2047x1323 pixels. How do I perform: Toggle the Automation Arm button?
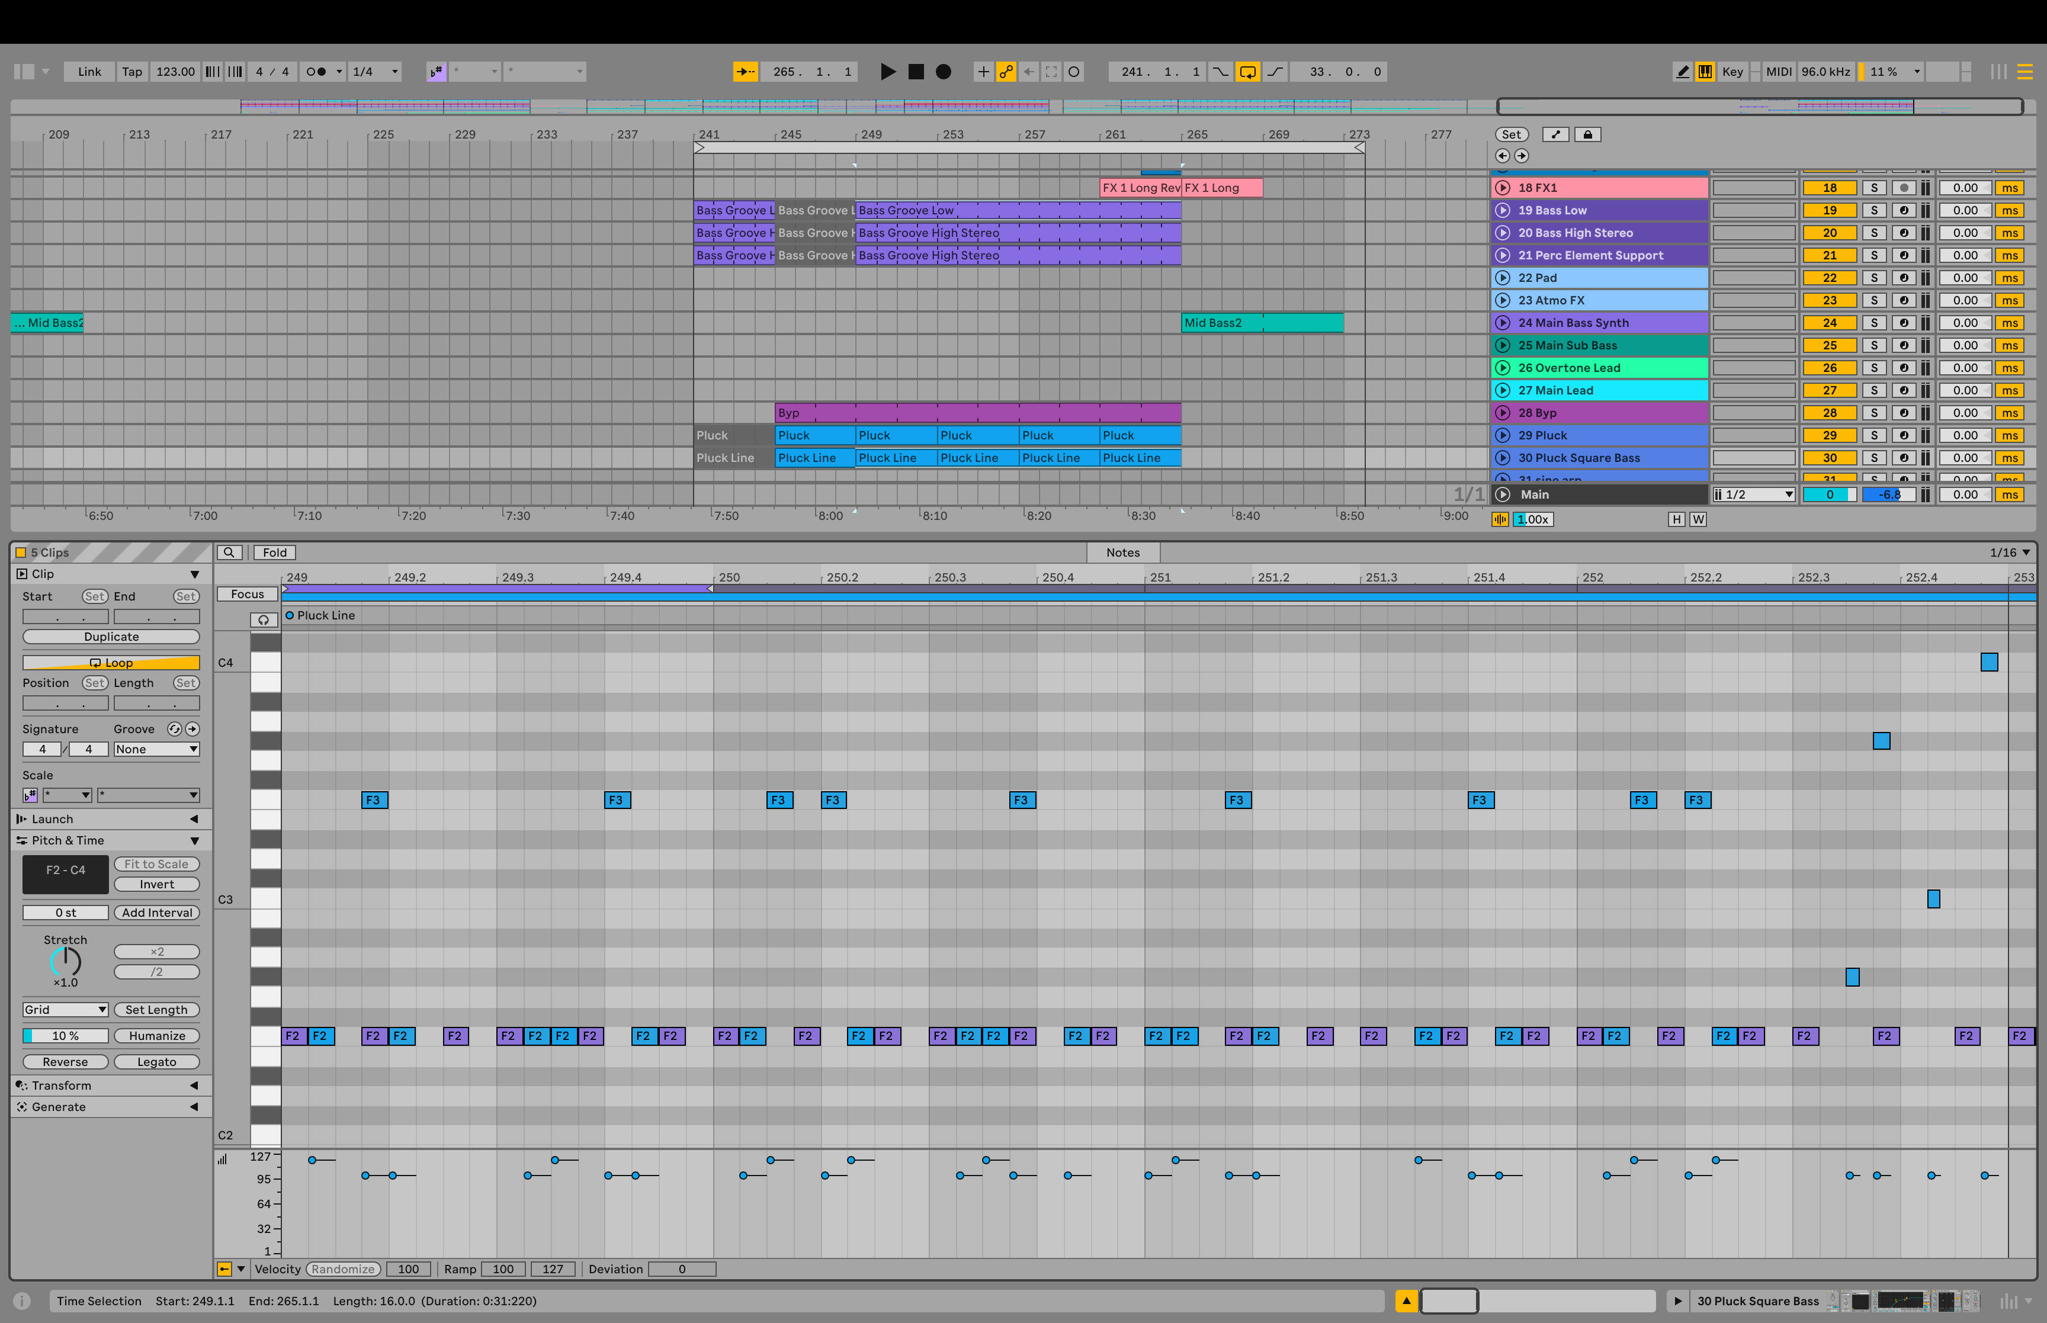click(1006, 71)
